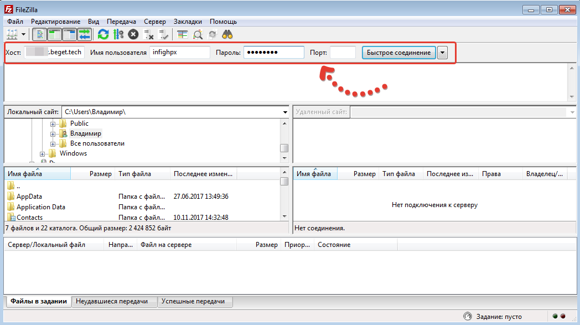The image size is (580, 325).
Task: Open the Закладки menu
Action: point(188,22)
